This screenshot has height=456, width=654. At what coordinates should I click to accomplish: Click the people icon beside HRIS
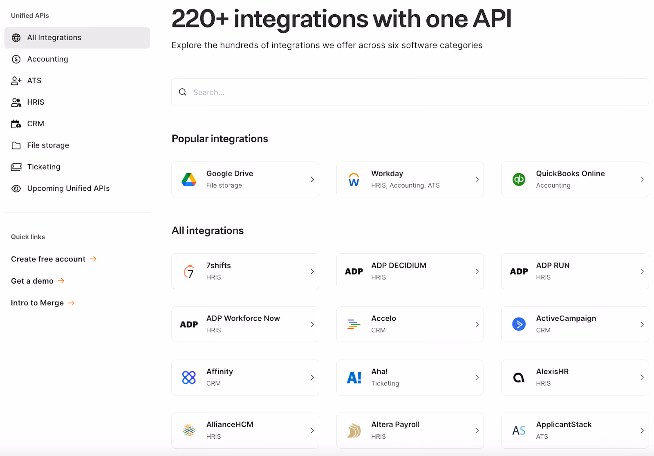16,102
